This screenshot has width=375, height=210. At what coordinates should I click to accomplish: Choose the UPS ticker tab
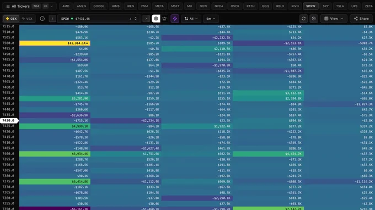pyautogui.click(x=355, y=6)
